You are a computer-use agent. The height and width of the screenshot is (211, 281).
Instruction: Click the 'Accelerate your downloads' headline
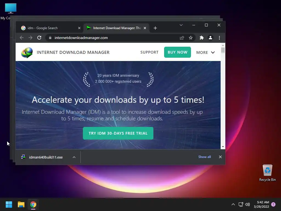[x=118, y=100]
